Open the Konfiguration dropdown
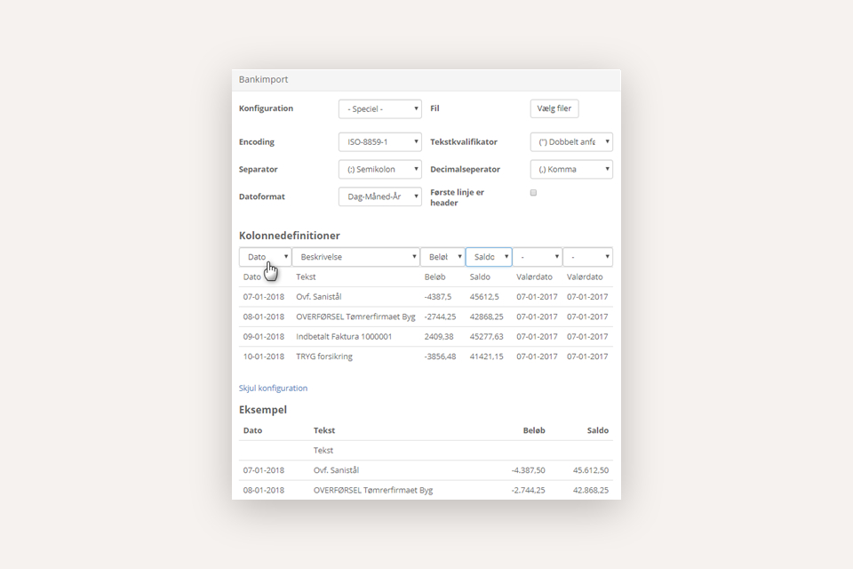Image resolution: width=853 pixels, height=569 pixels. point(379,108)
